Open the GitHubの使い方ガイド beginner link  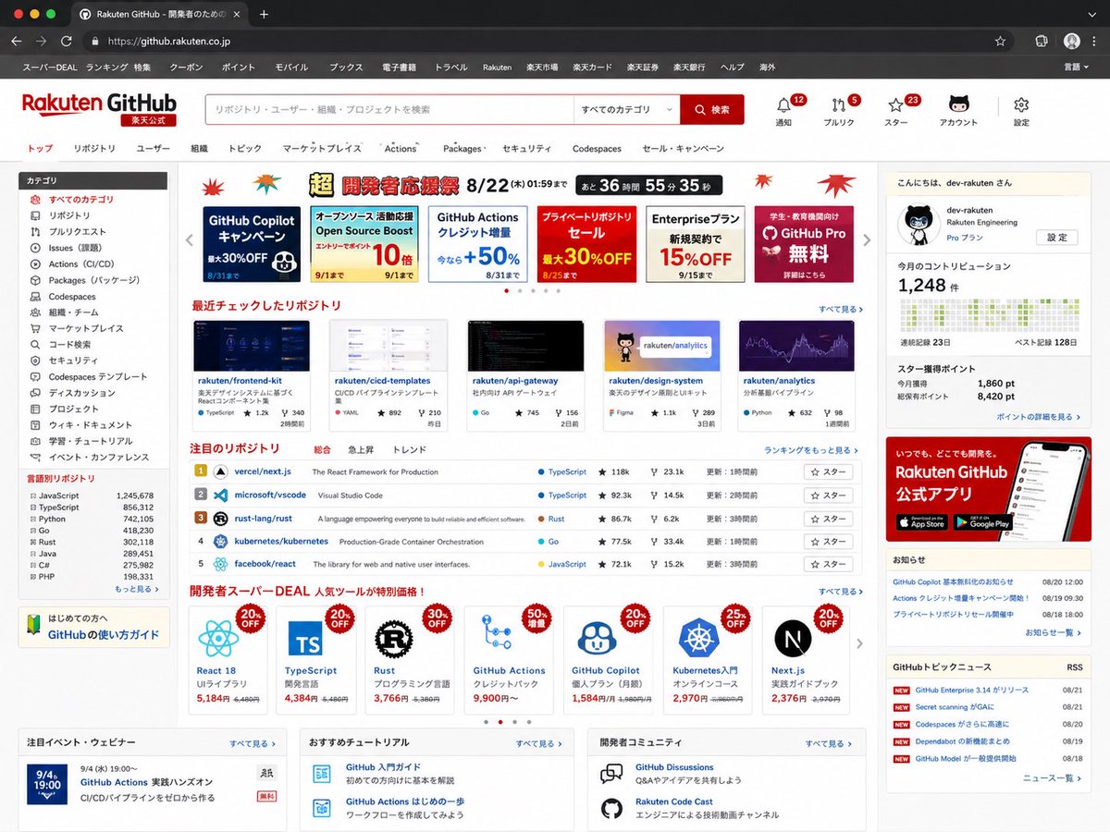pyautogui.click(x=94, y=628)
